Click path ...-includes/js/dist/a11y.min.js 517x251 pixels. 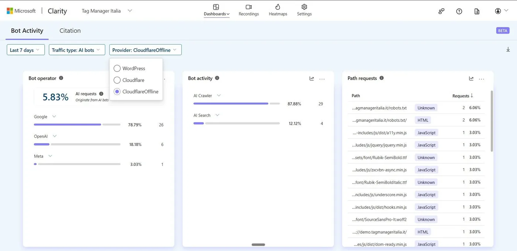[379, 133]
